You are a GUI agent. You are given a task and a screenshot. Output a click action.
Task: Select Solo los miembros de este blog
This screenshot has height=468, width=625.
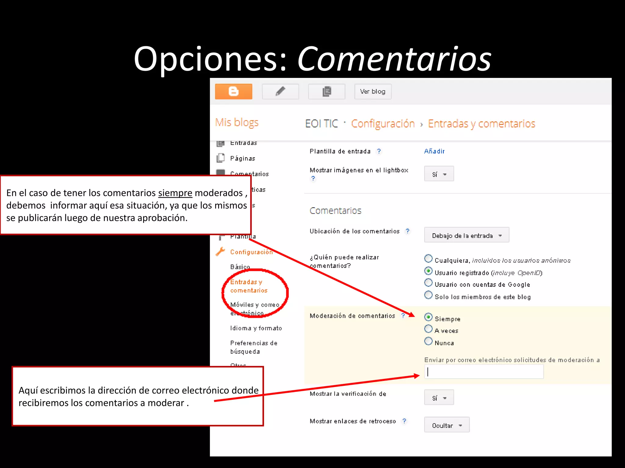coord(428,295)
